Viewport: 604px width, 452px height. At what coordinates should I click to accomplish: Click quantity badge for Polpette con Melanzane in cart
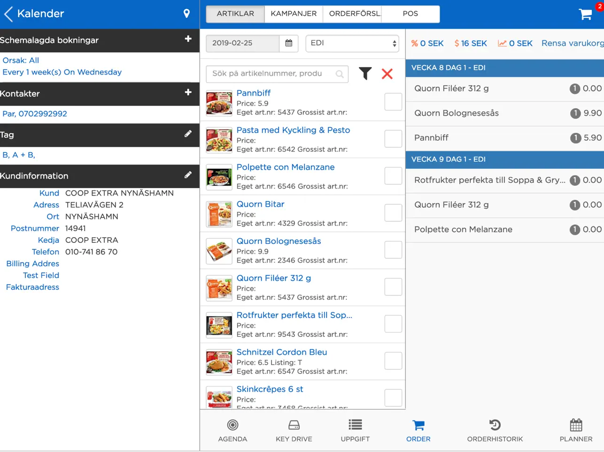click(x=575, y=230)
